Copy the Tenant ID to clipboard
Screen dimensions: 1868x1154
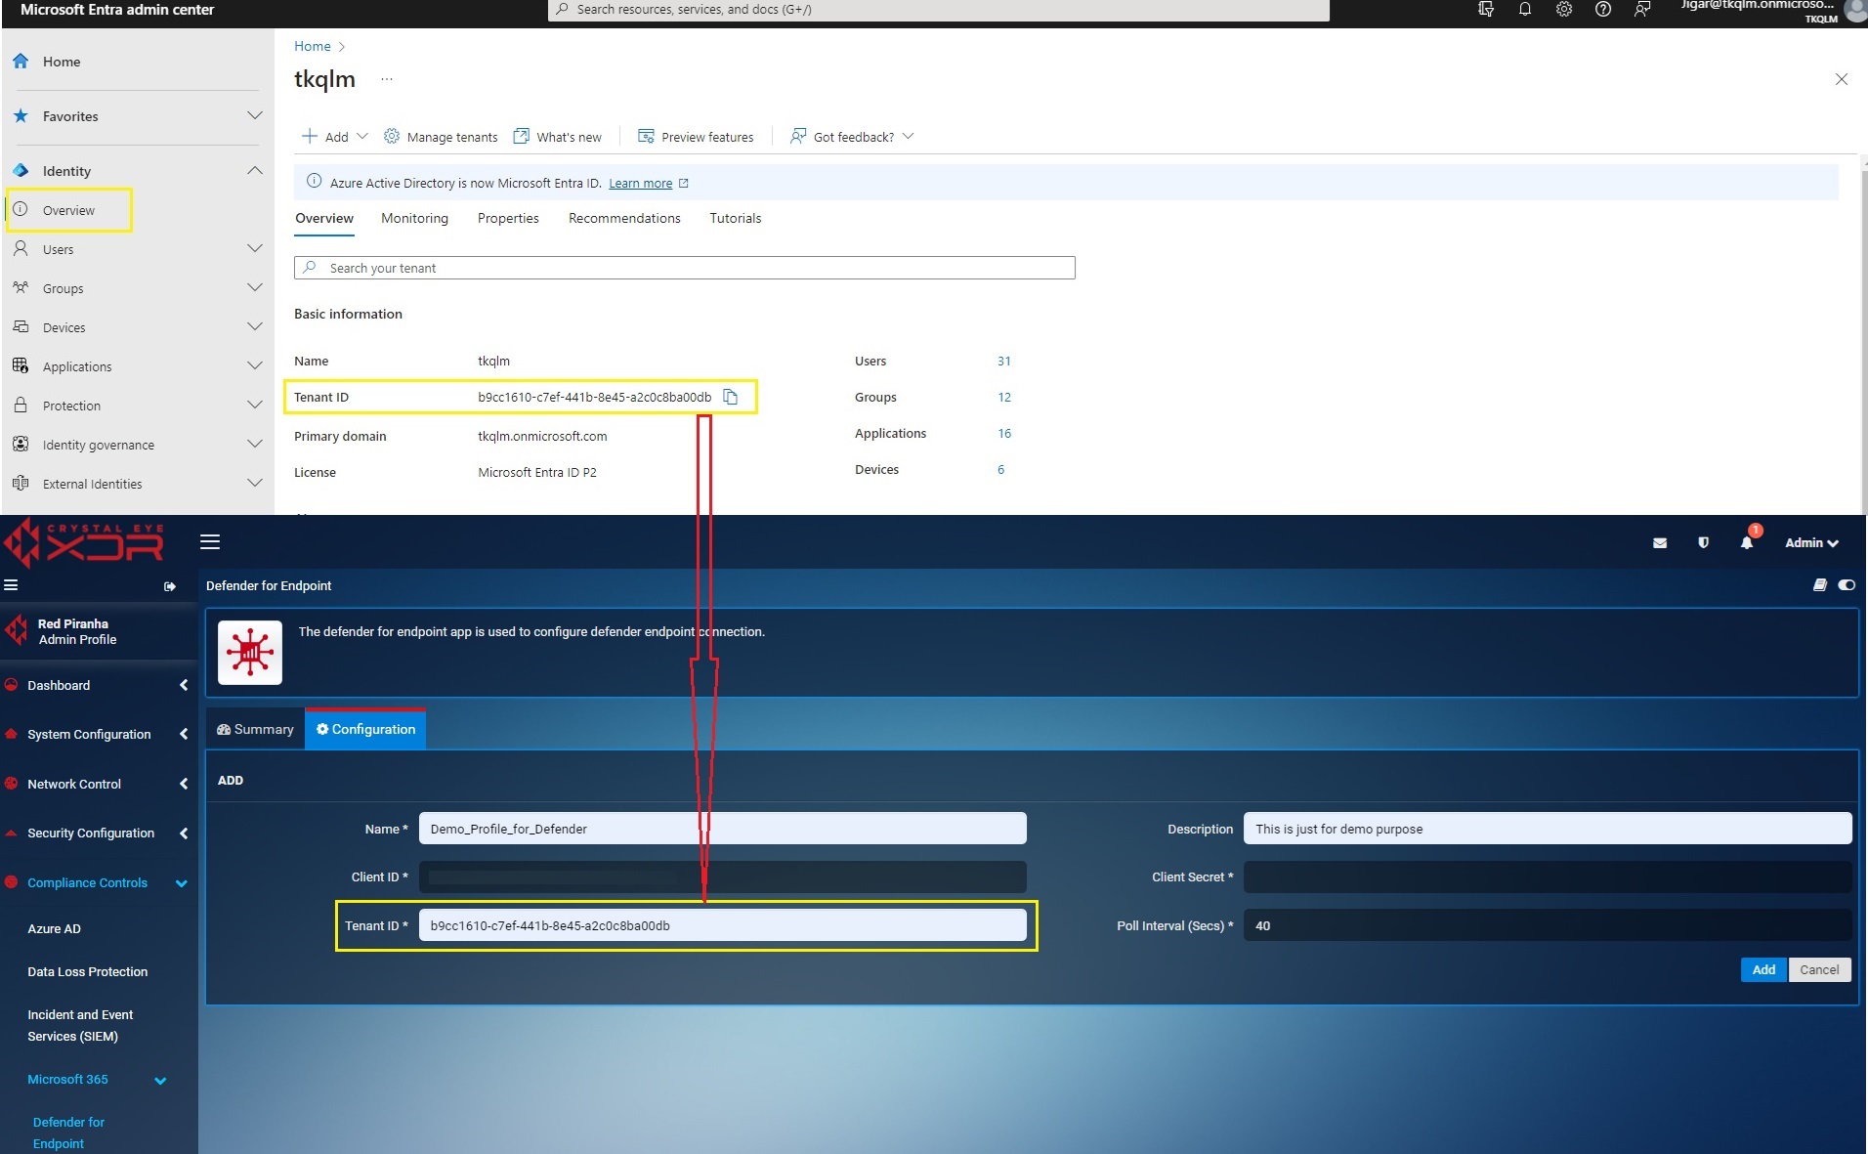click(x=730, y=397)
